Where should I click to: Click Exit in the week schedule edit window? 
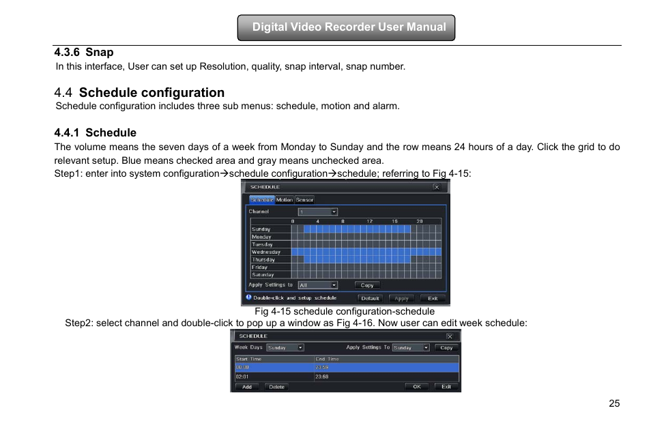[446, 387]
